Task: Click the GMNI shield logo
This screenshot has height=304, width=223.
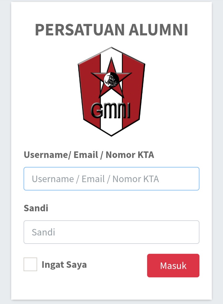Action: 111,92
